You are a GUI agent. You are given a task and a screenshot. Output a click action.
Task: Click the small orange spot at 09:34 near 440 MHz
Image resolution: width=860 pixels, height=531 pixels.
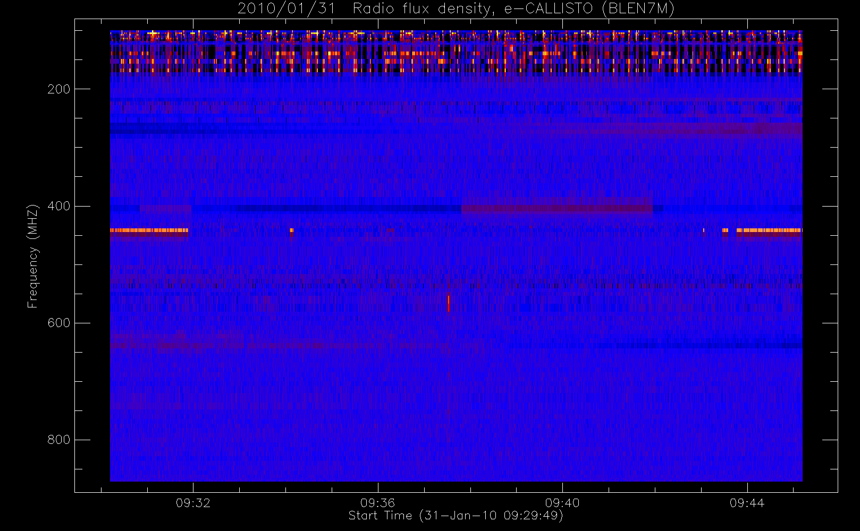(x=291, y=230)
